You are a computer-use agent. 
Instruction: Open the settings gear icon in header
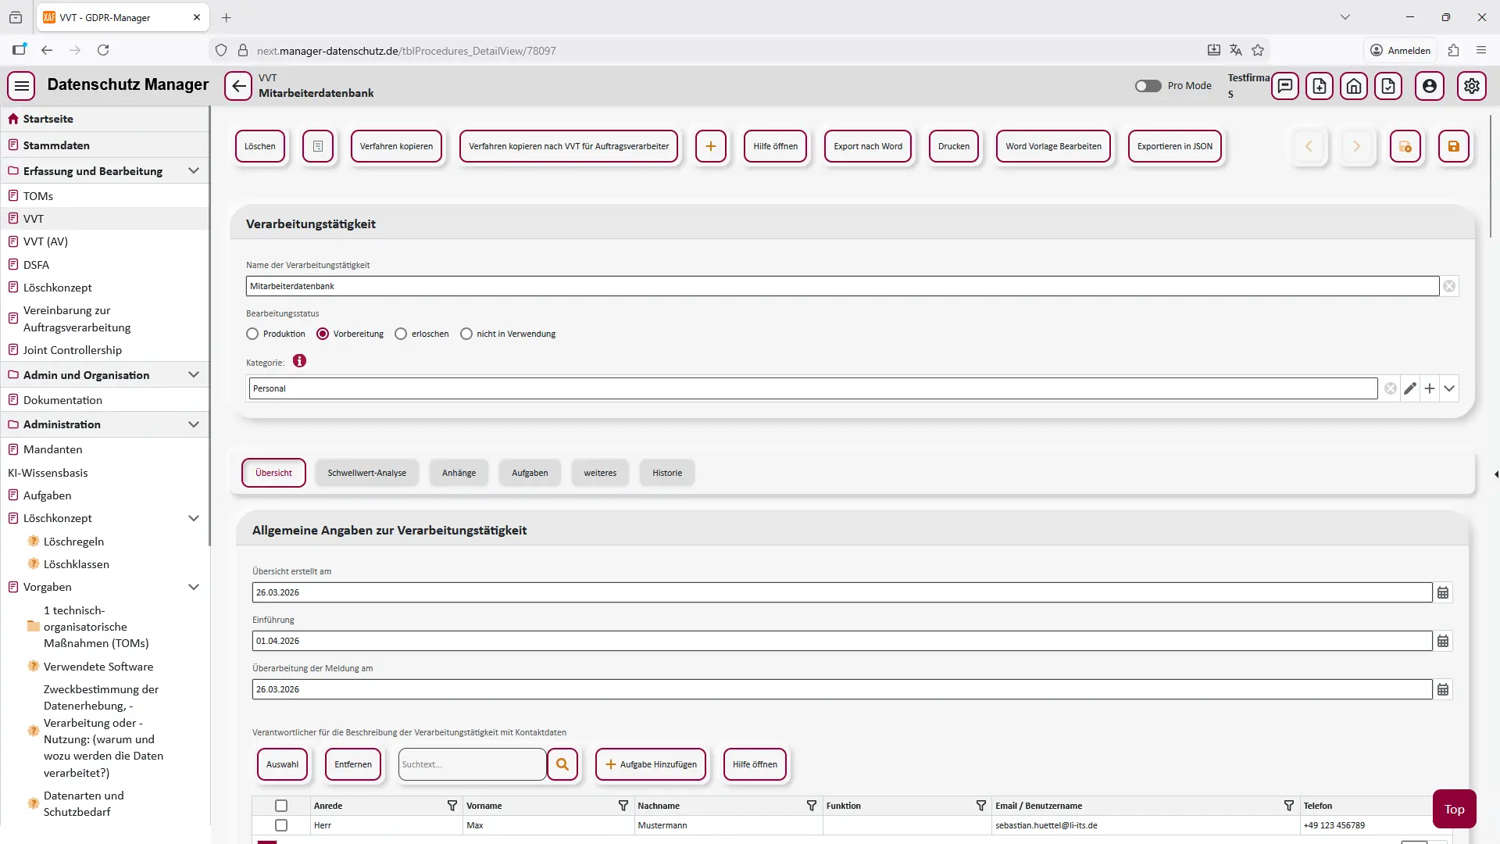point(1471,86)
